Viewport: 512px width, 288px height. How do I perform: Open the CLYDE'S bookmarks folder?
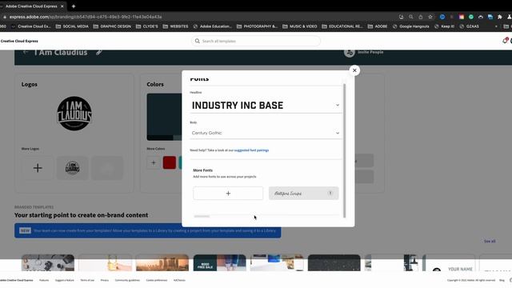pyautogui.click(x=146, y=26)
